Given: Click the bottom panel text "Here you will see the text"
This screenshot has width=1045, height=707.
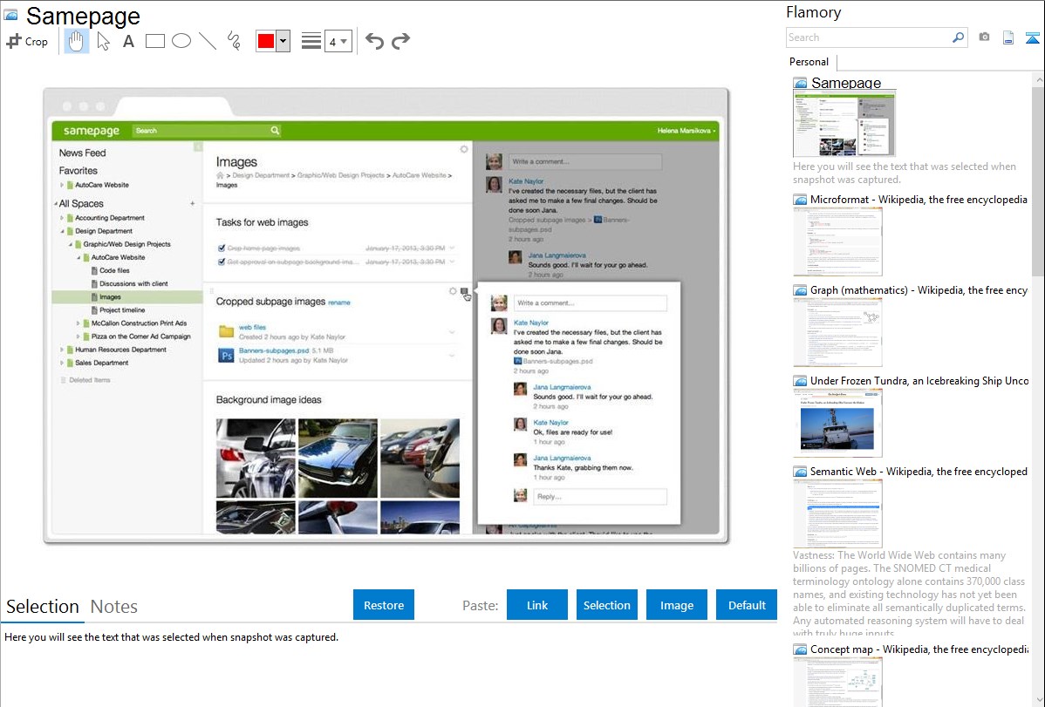Looking at the screenshot, I should point(171,637).
